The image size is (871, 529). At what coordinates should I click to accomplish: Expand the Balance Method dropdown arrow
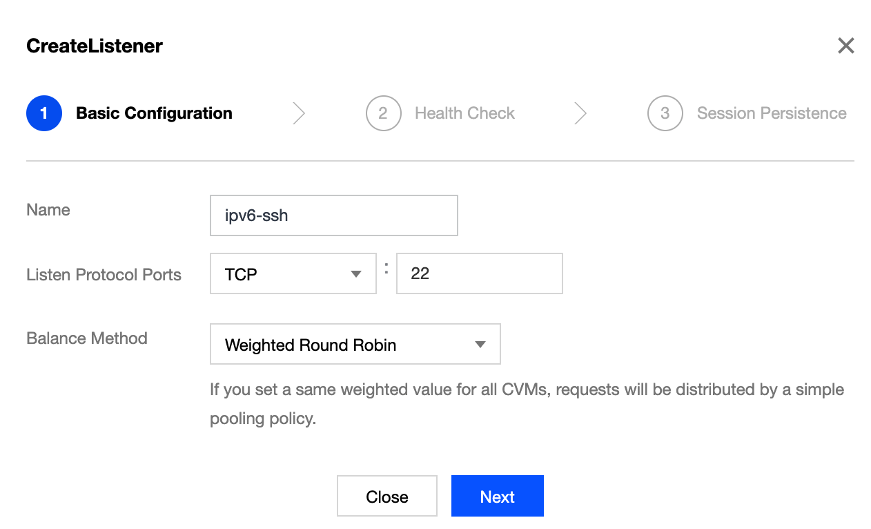[x=480, y=345]
